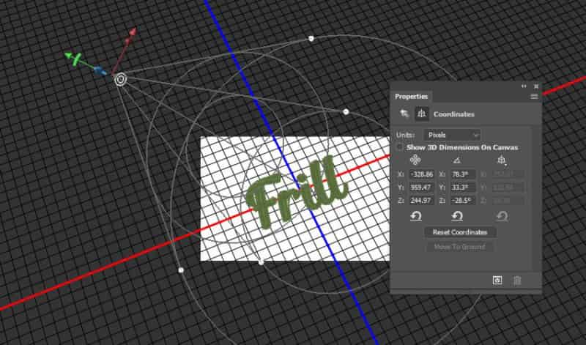
Task: Open the Properties panel flyout menu
Action: click(x=534, y=97)
